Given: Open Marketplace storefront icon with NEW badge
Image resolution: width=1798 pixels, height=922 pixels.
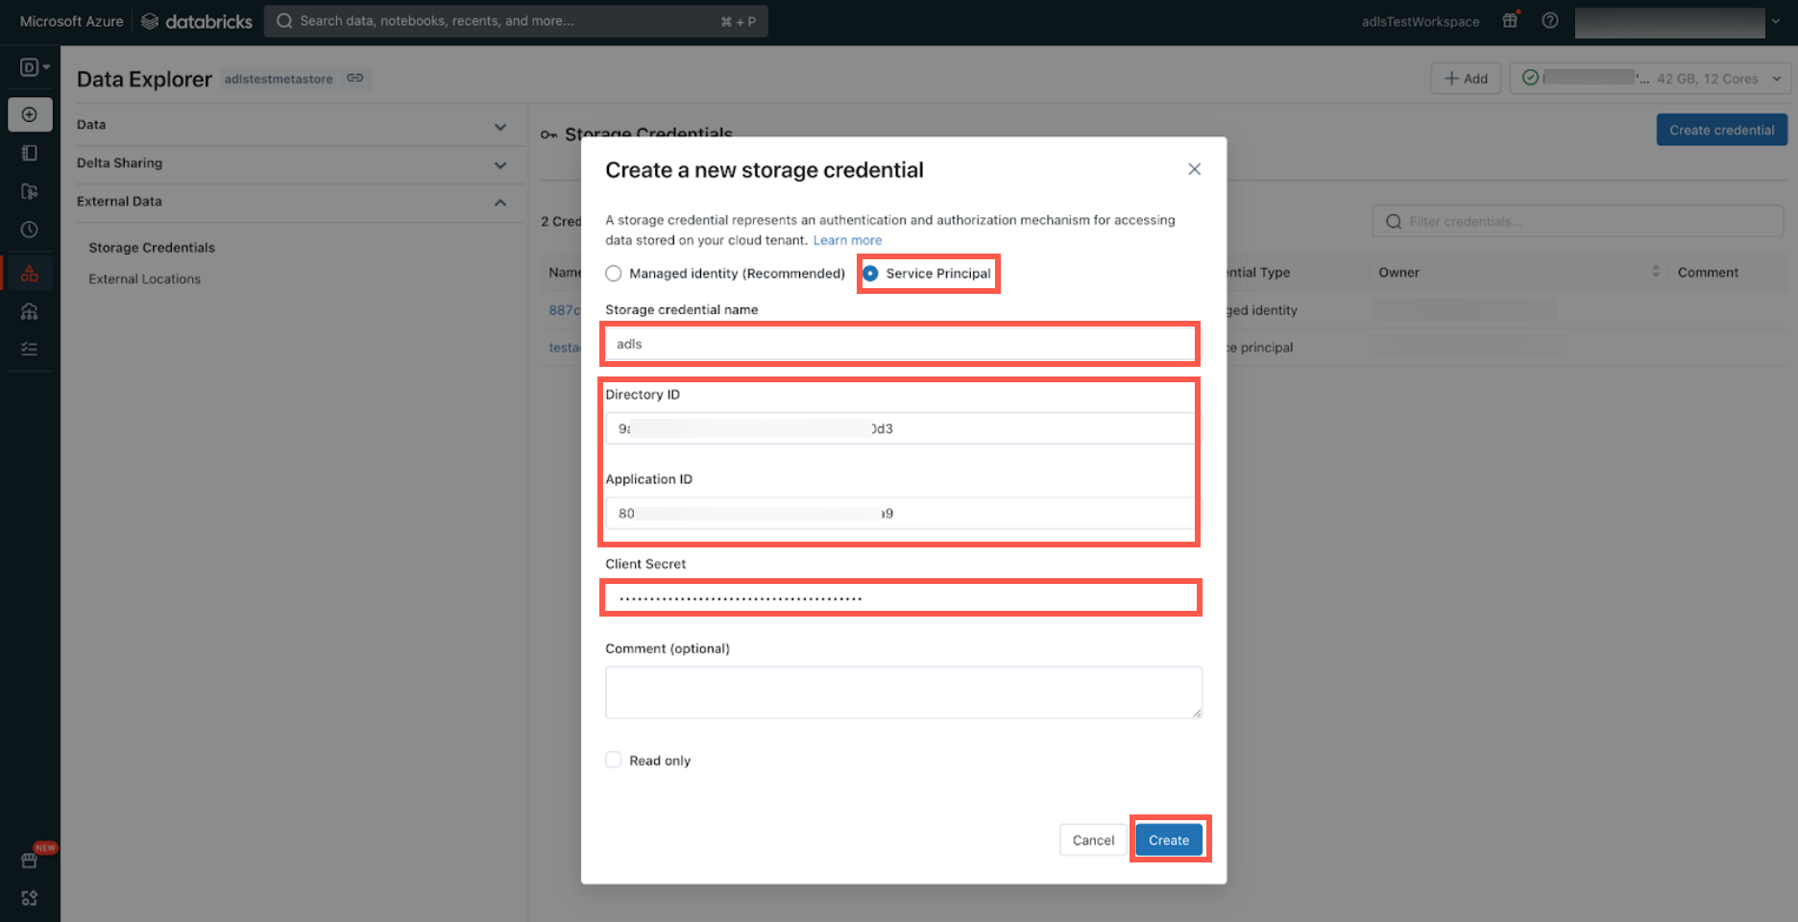Looking at the screenshot, I should (x=30, y=860).
